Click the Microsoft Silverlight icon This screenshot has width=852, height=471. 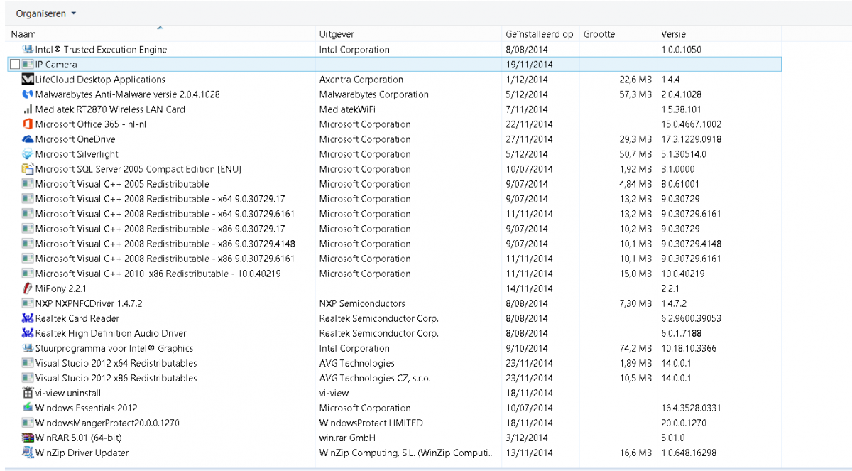tap(28, 154)
